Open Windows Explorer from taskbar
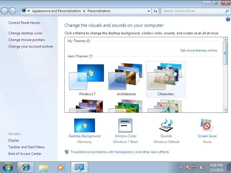The width and height of the screenshot is (231, 173). click(44, 168)
